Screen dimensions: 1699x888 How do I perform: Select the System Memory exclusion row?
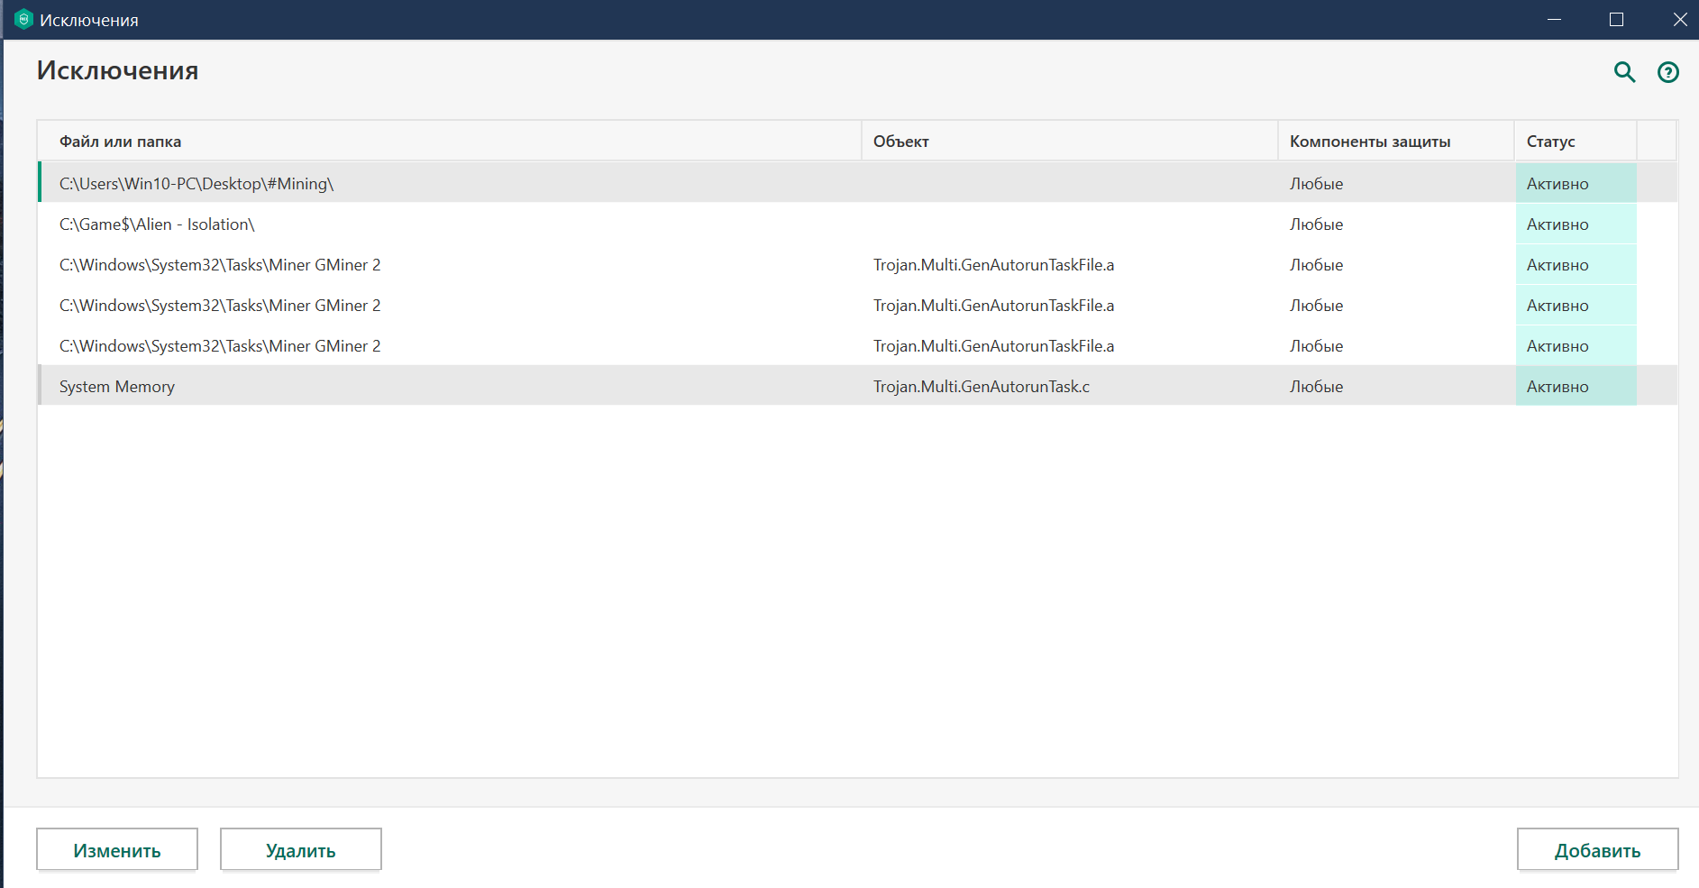pos(858,387)
